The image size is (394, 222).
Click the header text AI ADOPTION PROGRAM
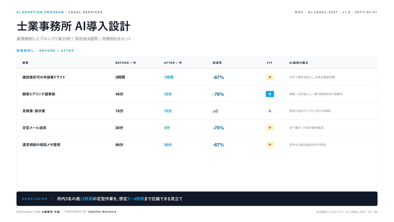pyautogui.click(x=40, y=12)
